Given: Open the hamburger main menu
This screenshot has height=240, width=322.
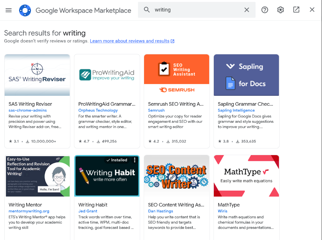Looking at the screenshot, I should tap(9, 10).
